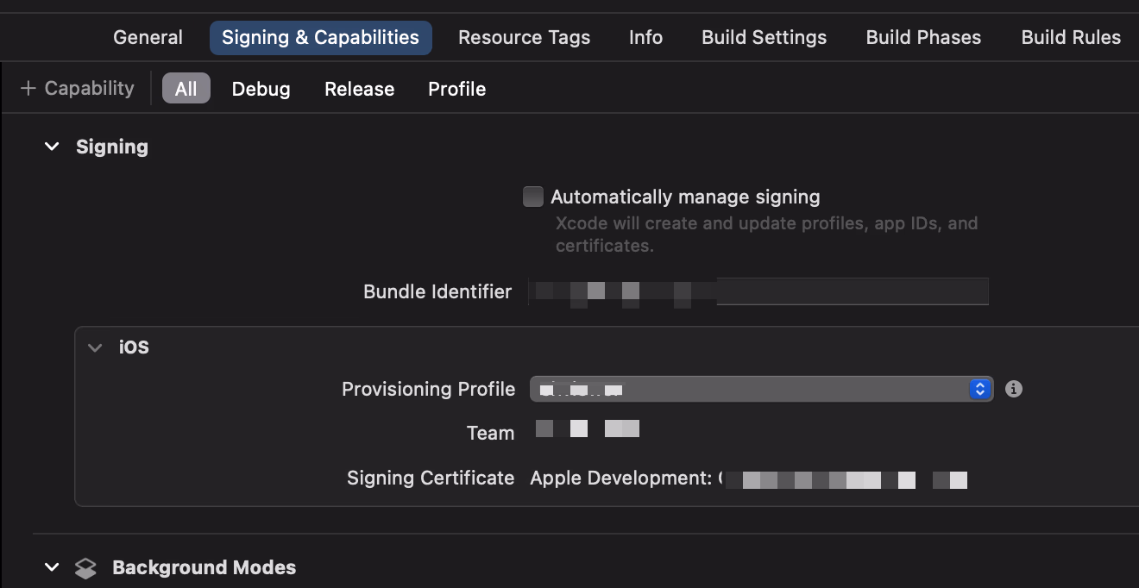Click the + Capability button
The height and width of the screenshot is (588, 1139).
point(78,89)
